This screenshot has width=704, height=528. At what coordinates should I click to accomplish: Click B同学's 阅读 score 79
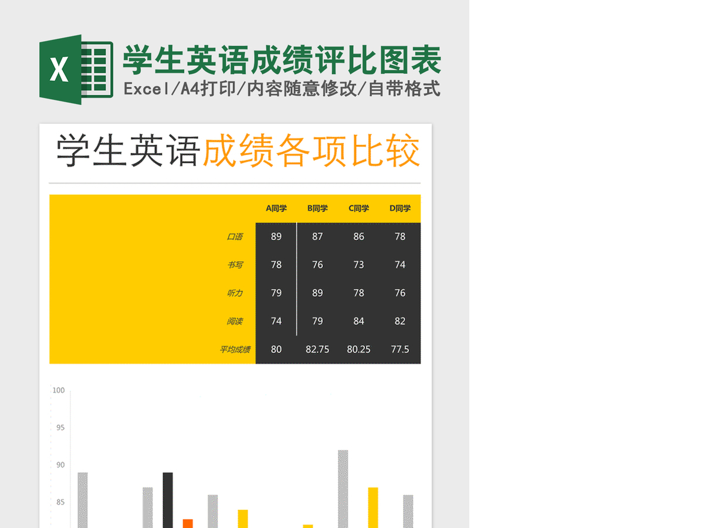click(x=317, y=321)
